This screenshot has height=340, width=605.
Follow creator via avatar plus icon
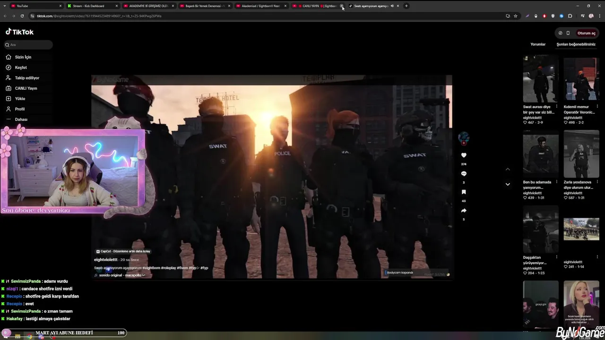464,143
